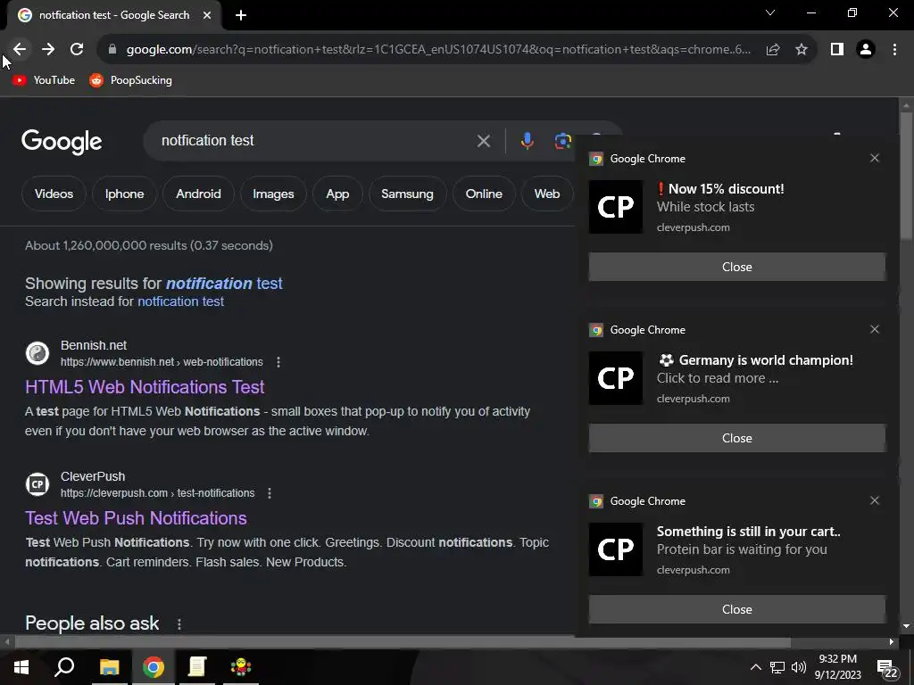Open the YouTube bookmark
914x685 pixels.
(x=44, y=80)
